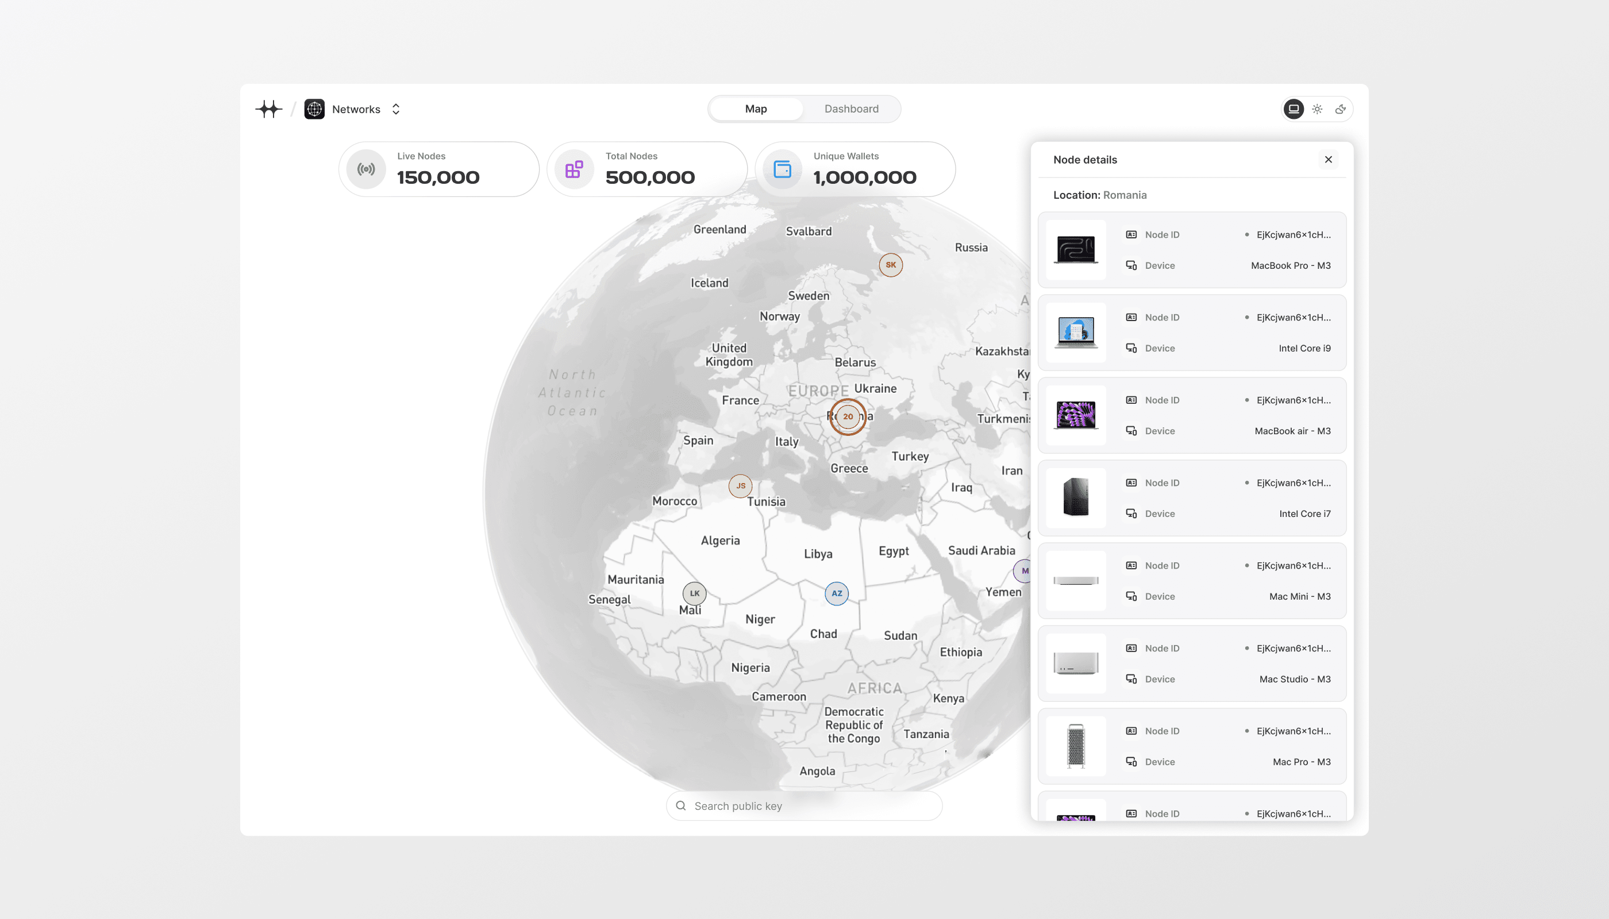Image resolution: width=1609 pixels, height=919 pixels.
Task: Select the JS marker near Tunisia
Action: 741,486
